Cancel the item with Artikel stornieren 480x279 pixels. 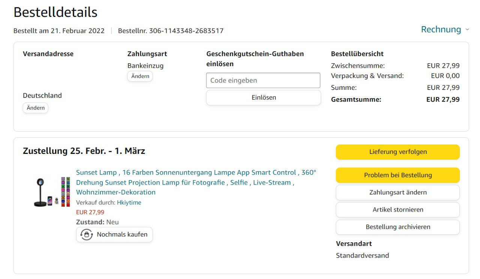tap(397, 210)
